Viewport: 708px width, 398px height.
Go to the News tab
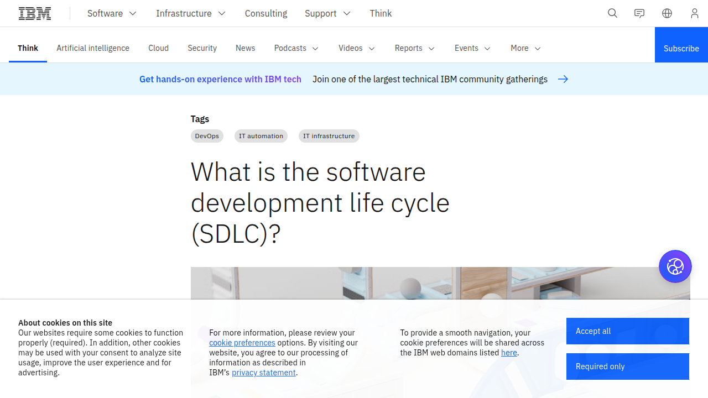pos(246,48)
